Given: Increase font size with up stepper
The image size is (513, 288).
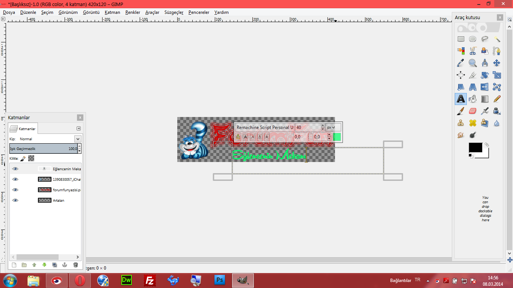Looking at the screenshot, I should pos(323,125).
